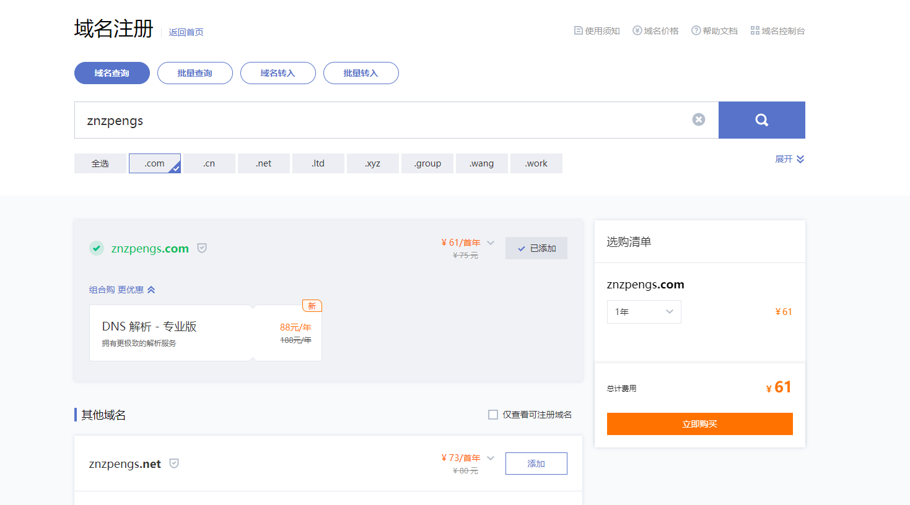Toggle the .group suffix option
The image size is (910, 505).
427,163
